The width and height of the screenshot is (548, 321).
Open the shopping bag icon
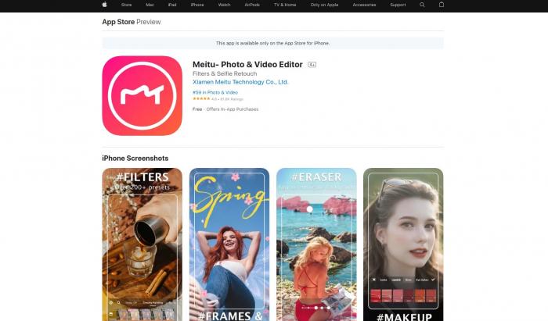click(x=442, y=5)
